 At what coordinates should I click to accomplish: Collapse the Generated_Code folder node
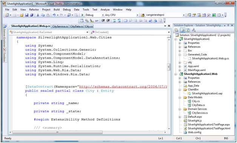click(180, 55)
